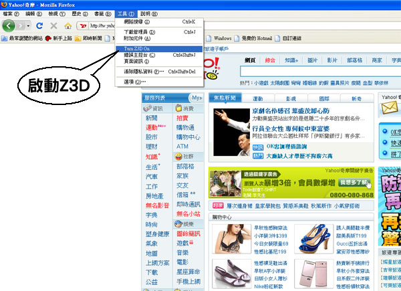Open the 字典 service link
The image size is (401, 291).
(152, 215)
